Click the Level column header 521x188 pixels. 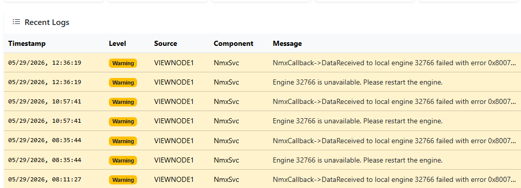[x=117, y=43]
